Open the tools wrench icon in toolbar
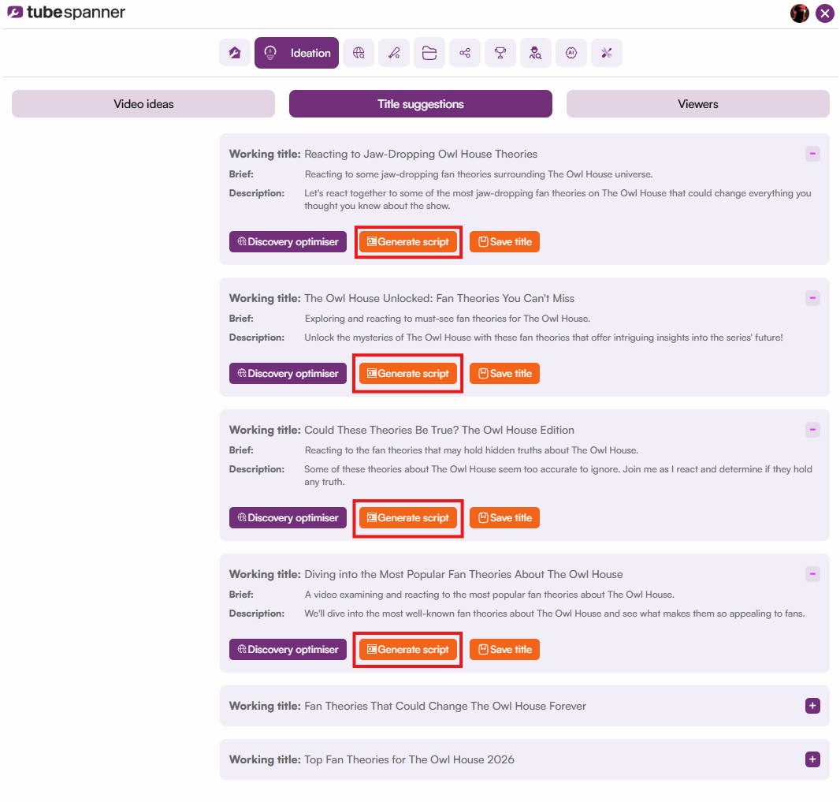Viewport: 840px width, 802px height. [x=607, y=53]
